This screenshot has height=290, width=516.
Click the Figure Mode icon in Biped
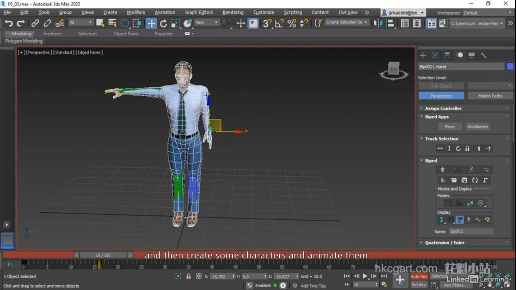(x=443, y=170)
